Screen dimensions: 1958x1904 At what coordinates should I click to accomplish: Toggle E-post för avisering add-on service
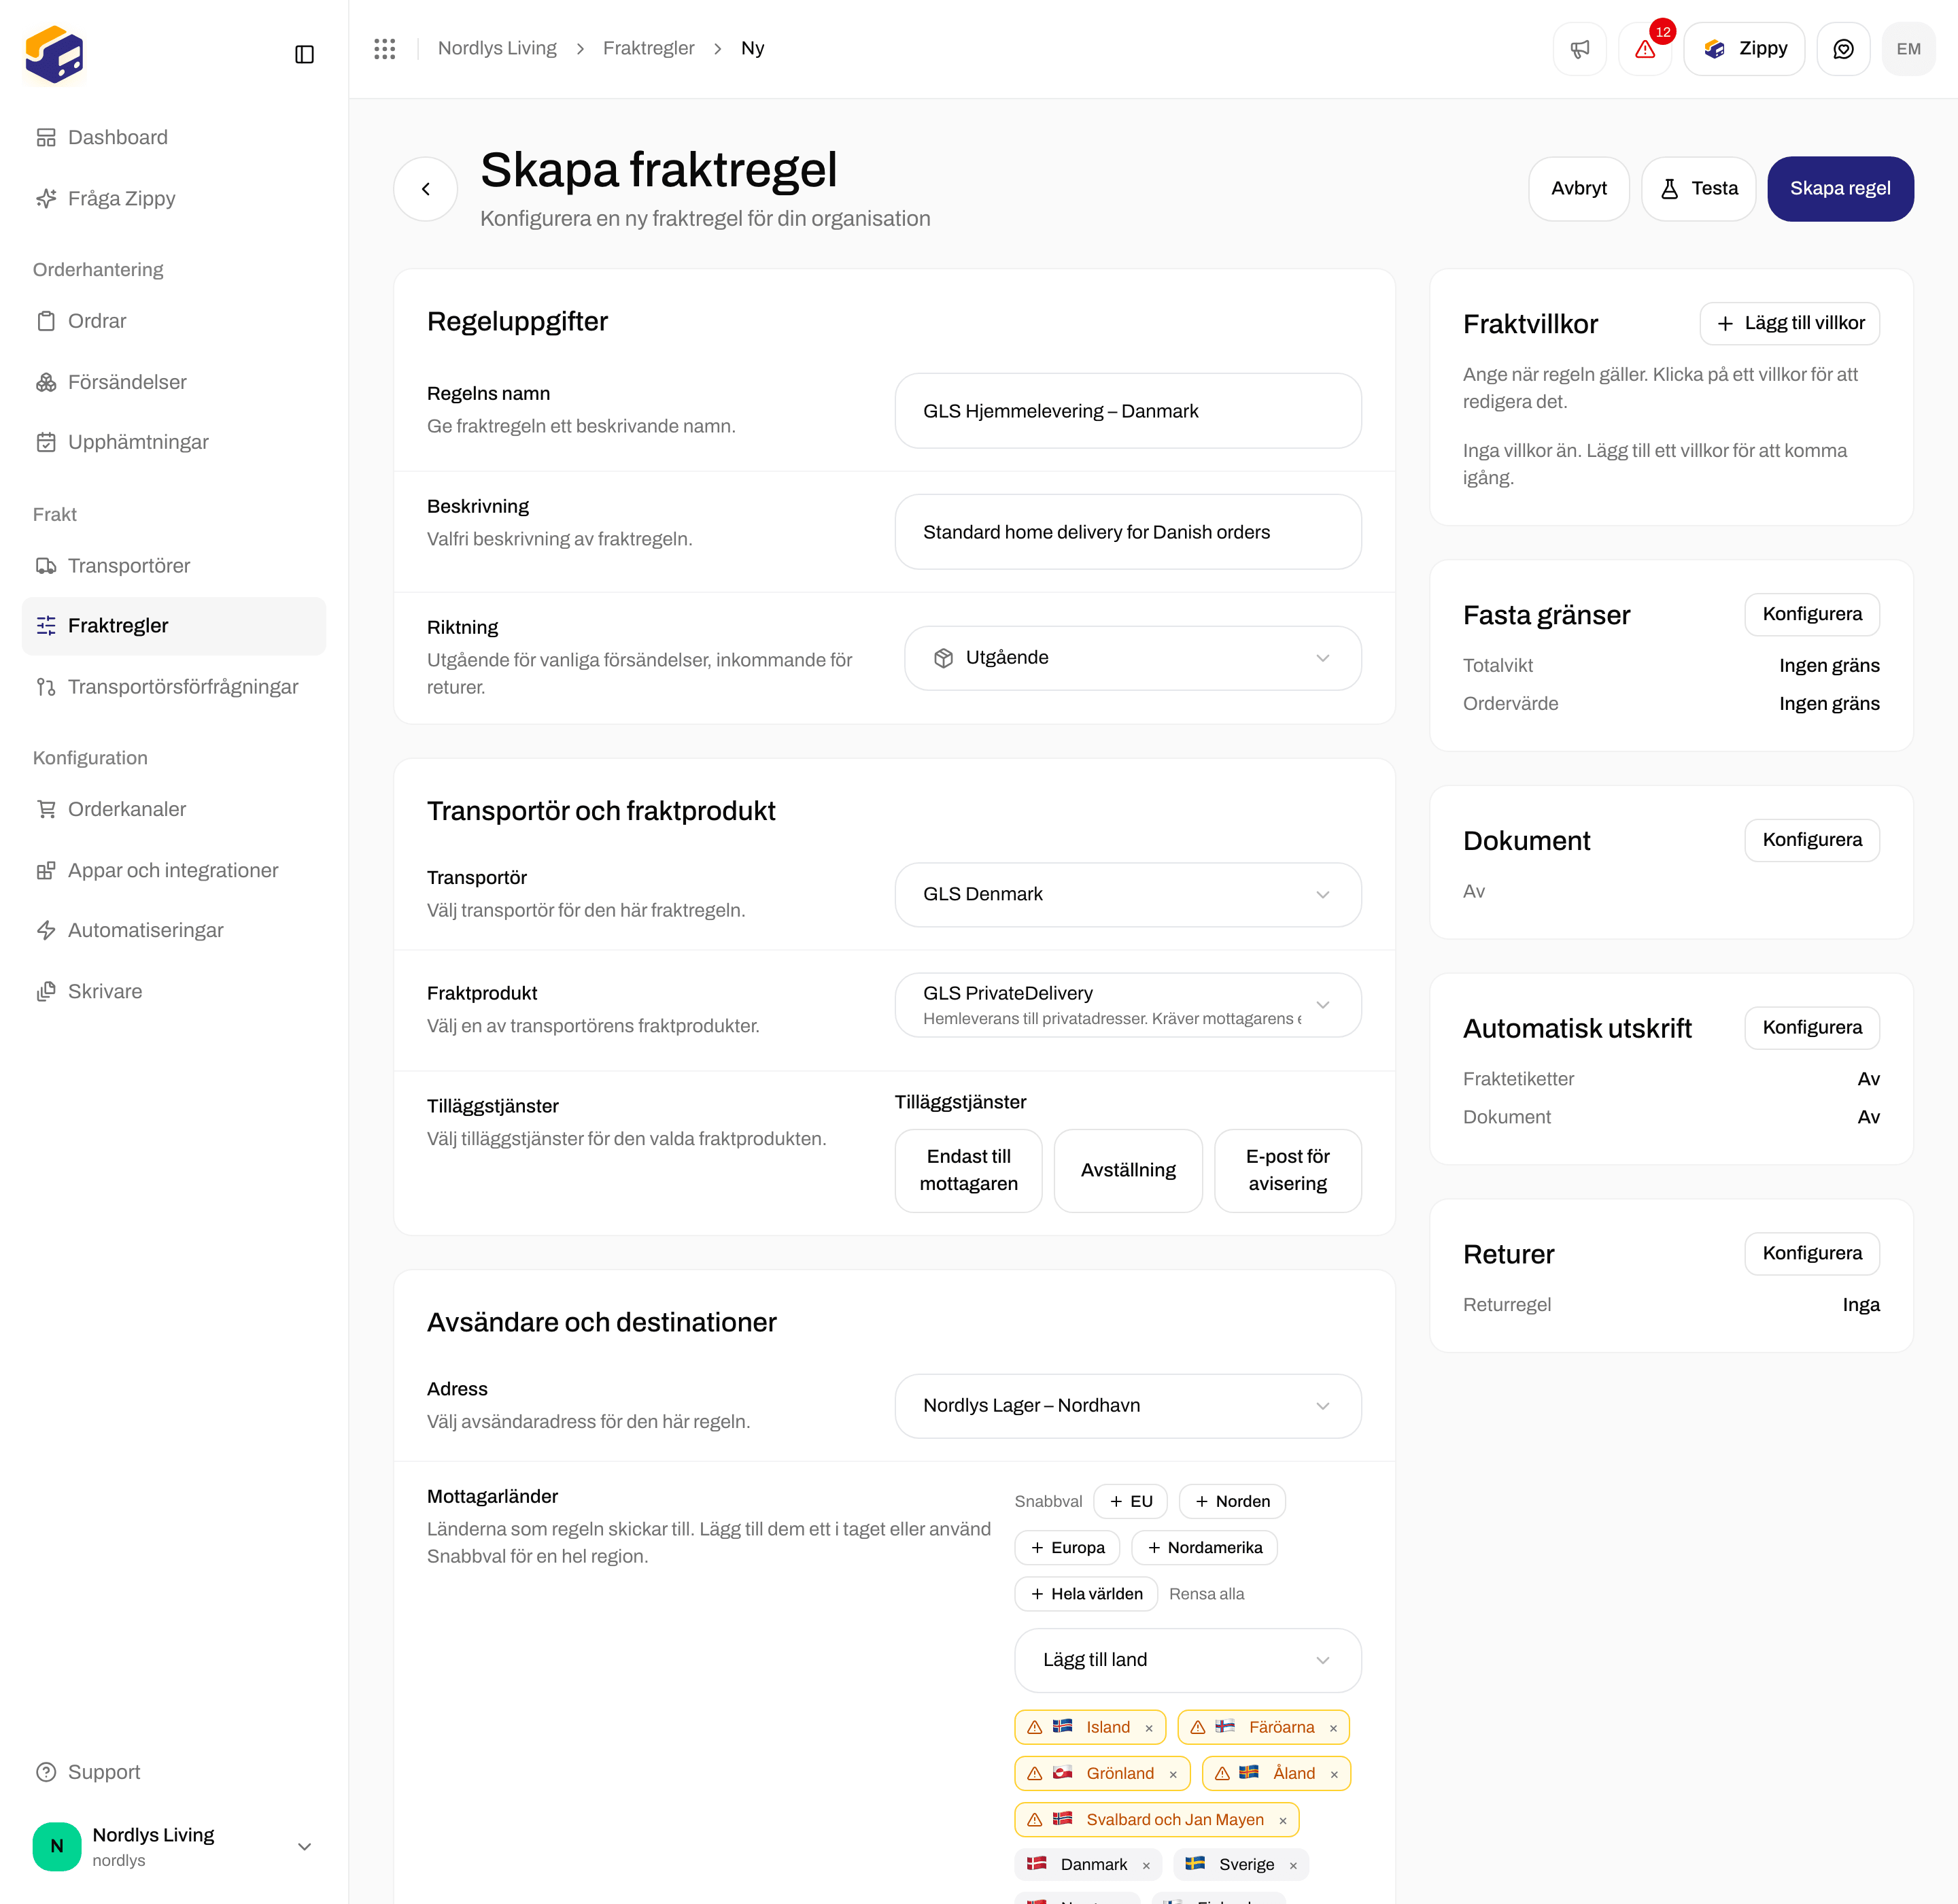(x=1287, y=1170)
